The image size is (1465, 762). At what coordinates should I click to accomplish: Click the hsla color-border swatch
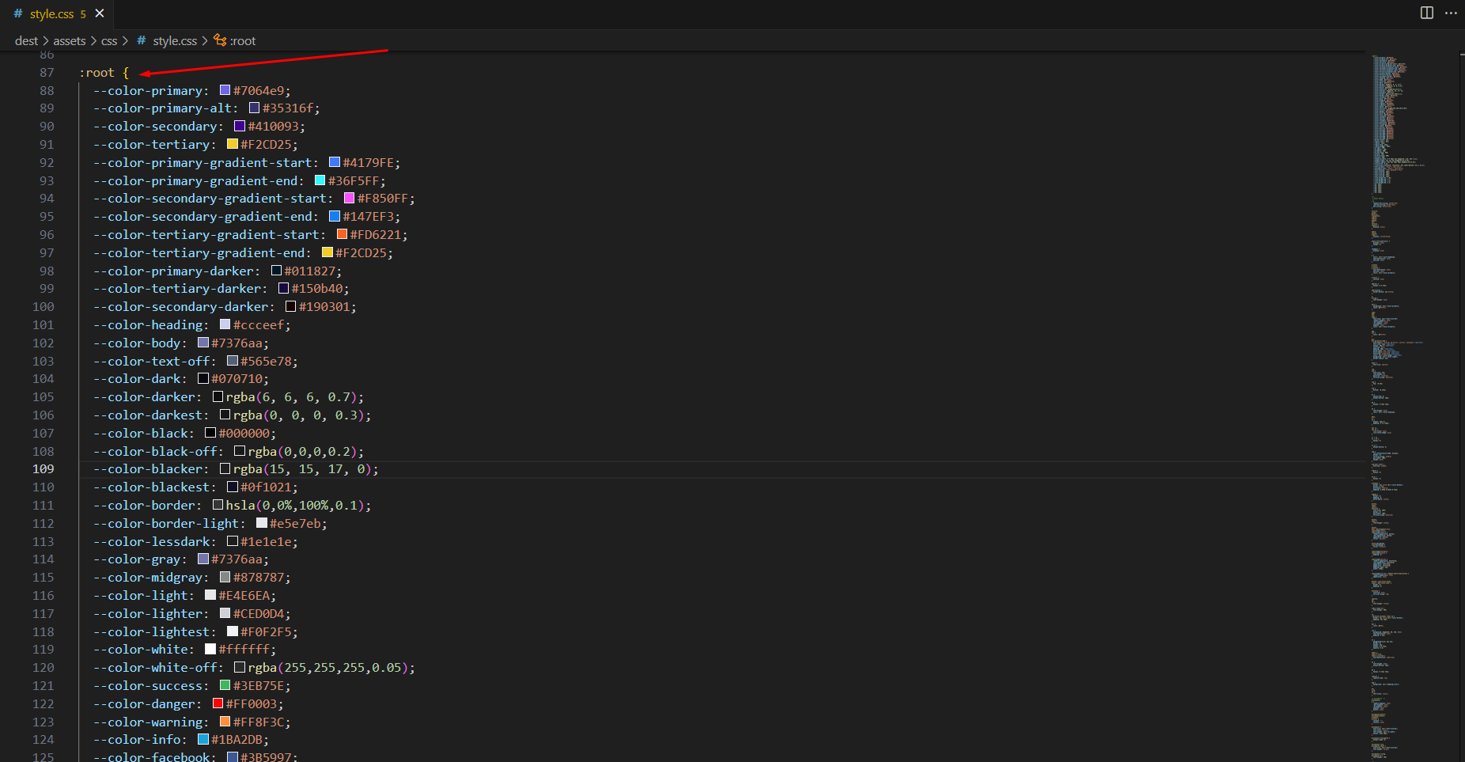[x=218, y=505]
